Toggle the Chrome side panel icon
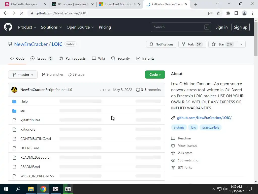 236,13
